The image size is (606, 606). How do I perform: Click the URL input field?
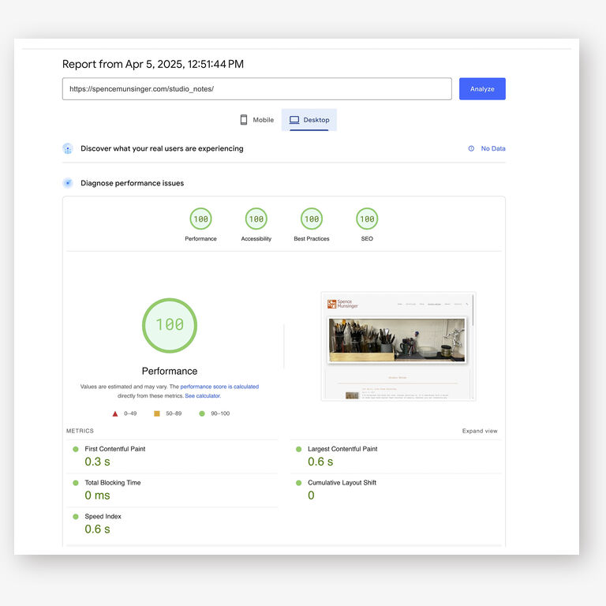coord(256,89)
